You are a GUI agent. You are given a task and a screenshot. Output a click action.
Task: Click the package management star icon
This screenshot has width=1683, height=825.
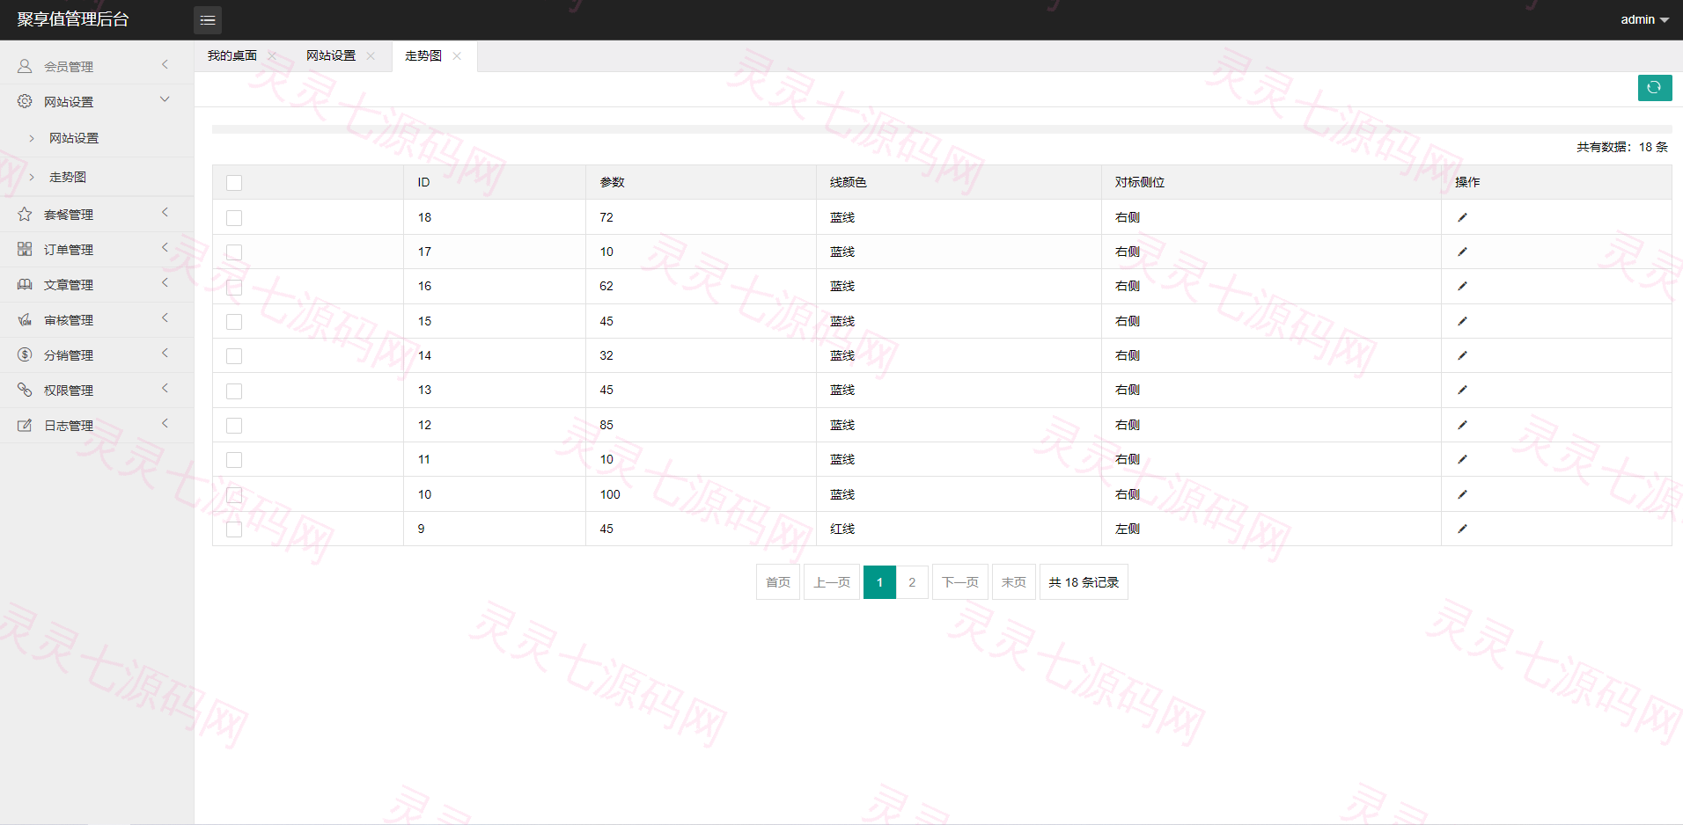click(25, 214)
